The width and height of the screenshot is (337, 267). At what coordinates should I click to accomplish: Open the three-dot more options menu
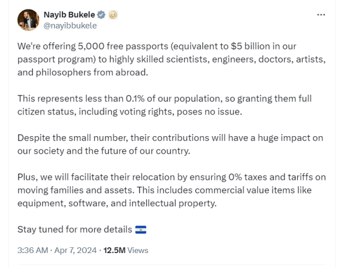(321, 15)
